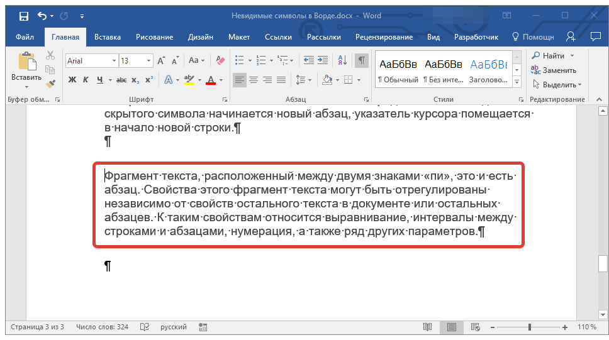
Task: Click the red font color swatch
Action: click(x=210, y=80)
